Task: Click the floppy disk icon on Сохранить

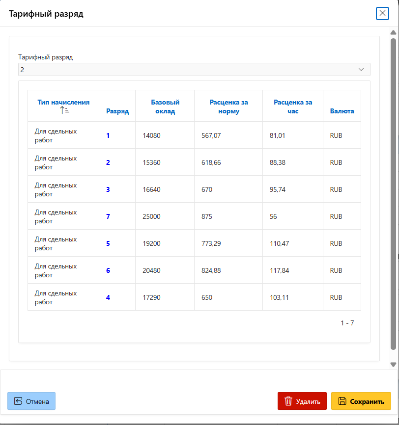Action: click(342, 401)
